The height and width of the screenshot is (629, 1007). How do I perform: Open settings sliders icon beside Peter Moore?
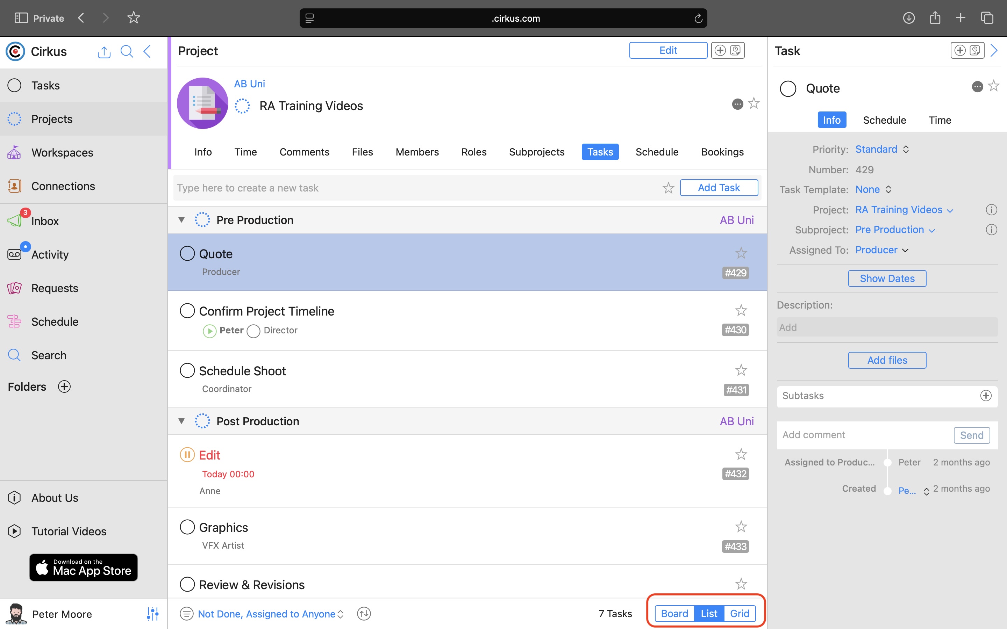coord(153,614)
